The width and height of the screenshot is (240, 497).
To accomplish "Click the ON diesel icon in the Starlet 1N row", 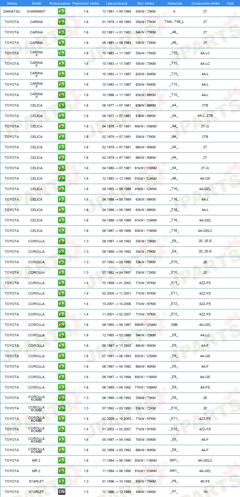I will point(61,492).
